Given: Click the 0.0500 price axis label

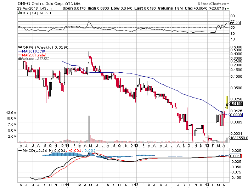Looking at the screenshot, I should (236, 88).
